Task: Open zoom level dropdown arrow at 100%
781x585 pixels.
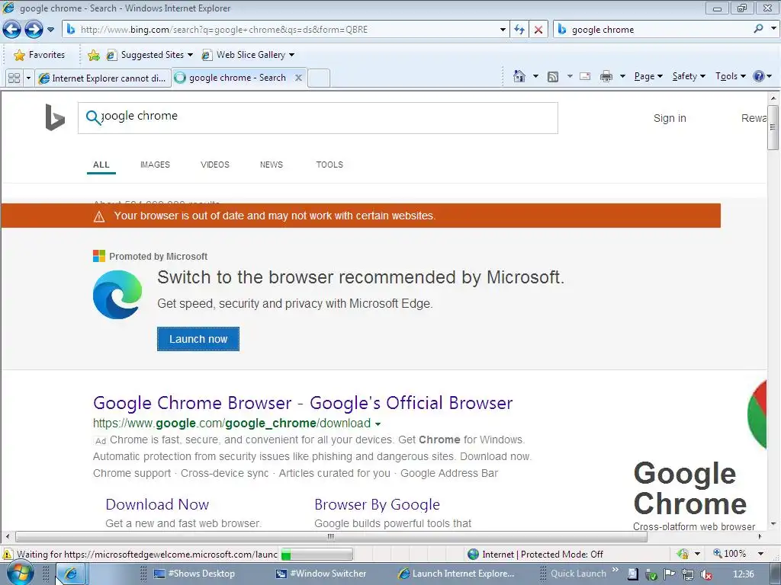Action: 760,554
